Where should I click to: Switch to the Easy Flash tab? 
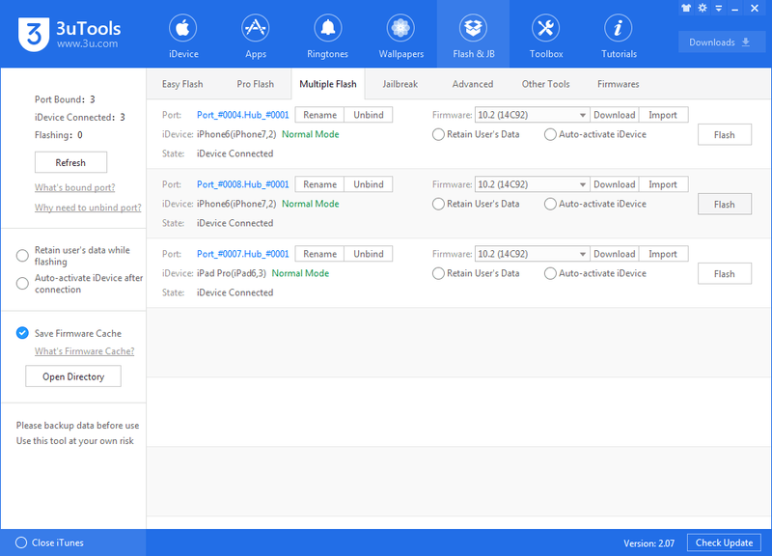click(182, 84)
